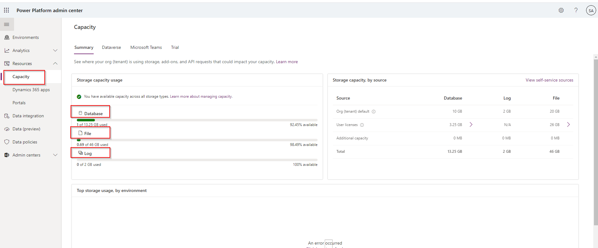Switch to the Summary tab

[x=84, y=47]
